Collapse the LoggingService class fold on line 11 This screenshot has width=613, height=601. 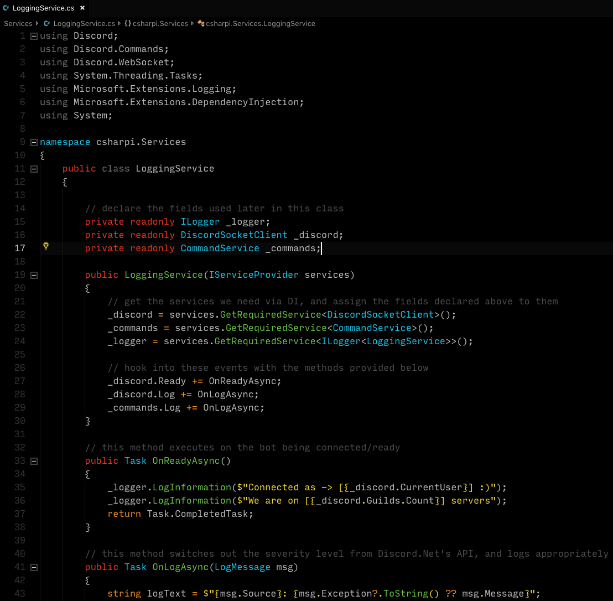pos(34,168)
